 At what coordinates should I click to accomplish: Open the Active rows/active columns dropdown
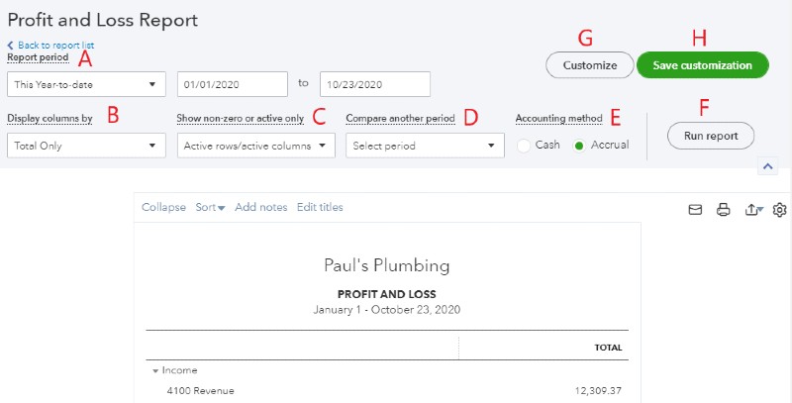click(x=256, y=146)
